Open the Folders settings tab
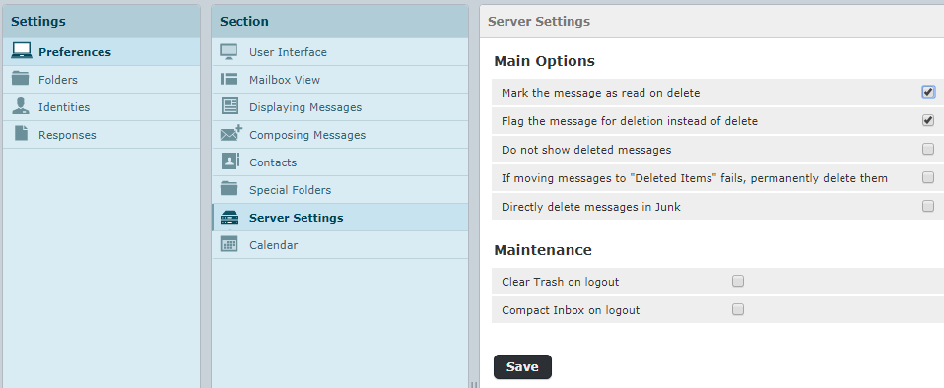This screenshot has height=388, width=944. point(101,80)
